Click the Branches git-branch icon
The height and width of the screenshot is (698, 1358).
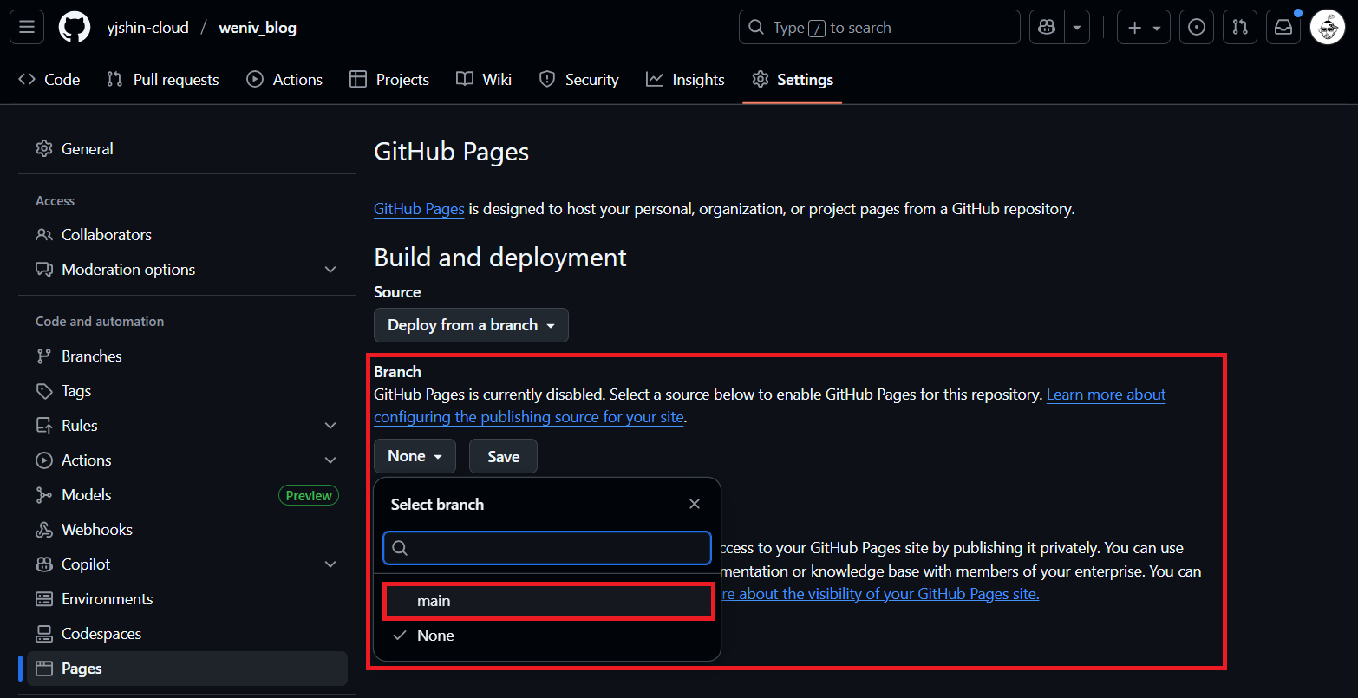click(x=44, y=356)
